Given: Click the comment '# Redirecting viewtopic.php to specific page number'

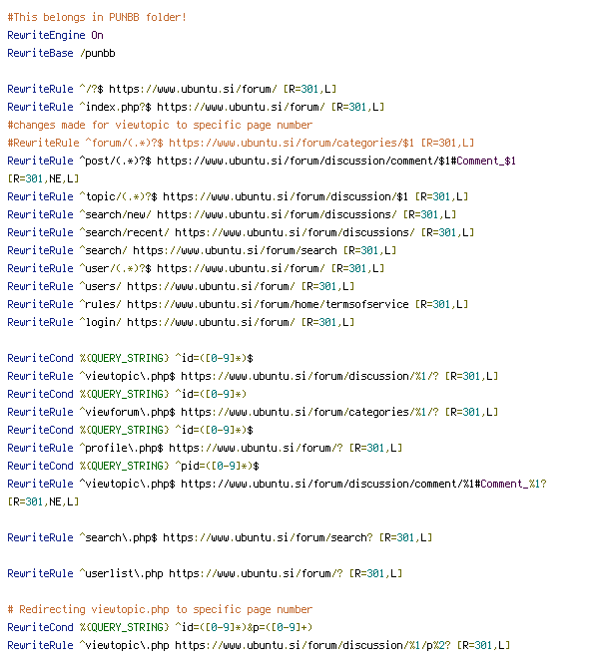Looking at the screenshot, I should (x=160, y=609).
